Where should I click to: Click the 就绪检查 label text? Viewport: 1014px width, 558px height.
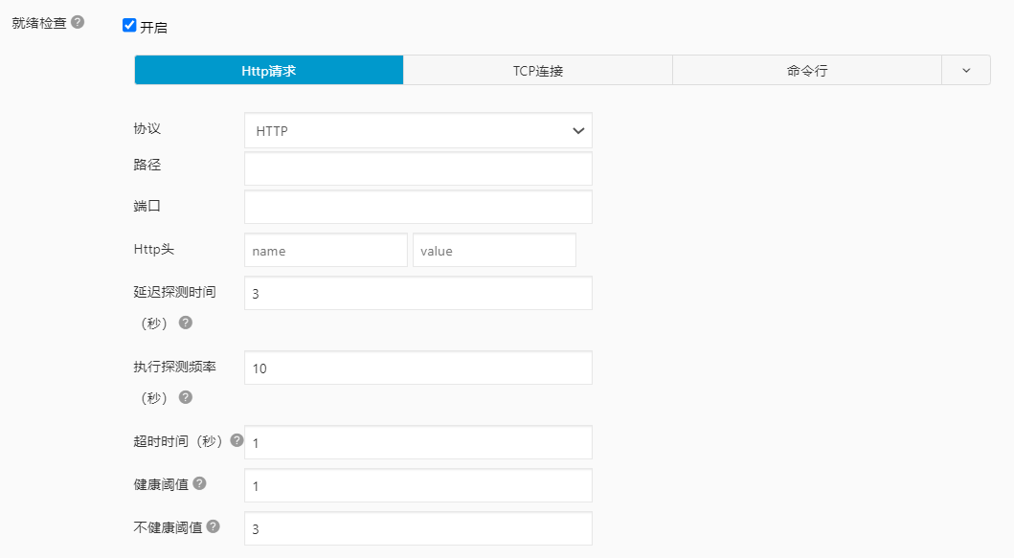39,23
